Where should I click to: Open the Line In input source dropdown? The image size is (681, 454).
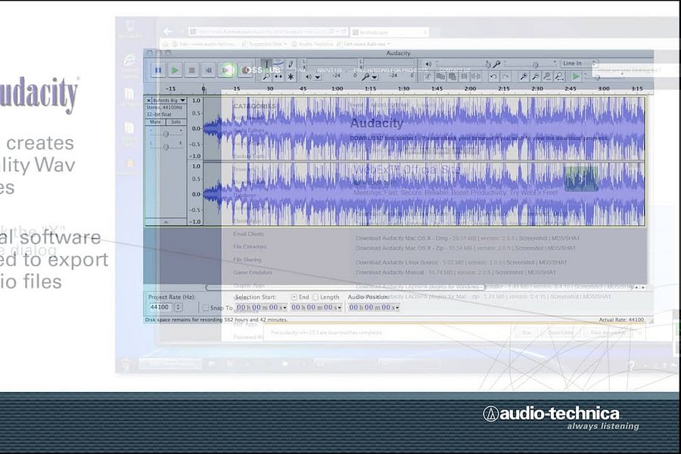point(595,64)
